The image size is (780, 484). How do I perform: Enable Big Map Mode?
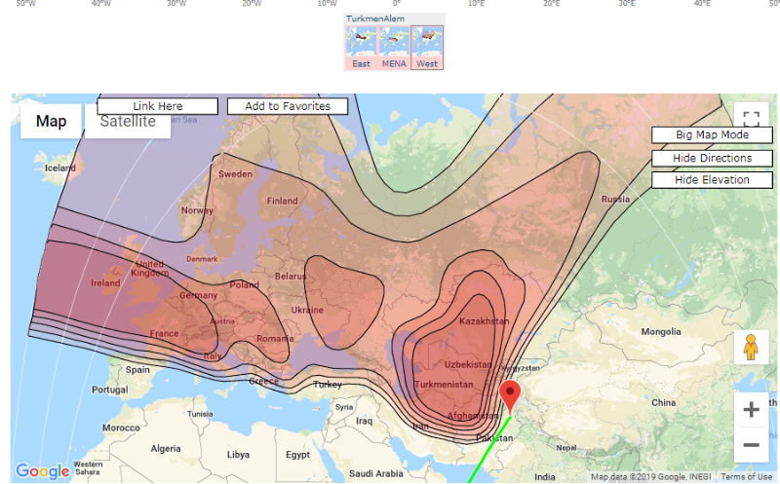tap(712, 134)
